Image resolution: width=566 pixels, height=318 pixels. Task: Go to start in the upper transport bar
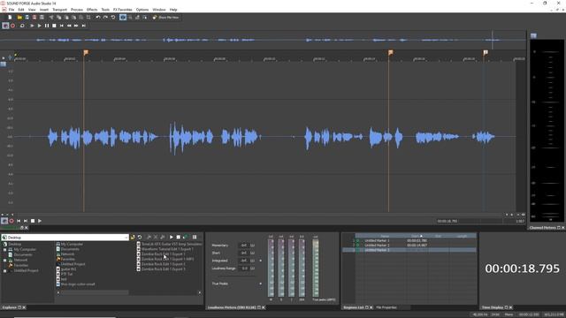[x=61, y=26]
